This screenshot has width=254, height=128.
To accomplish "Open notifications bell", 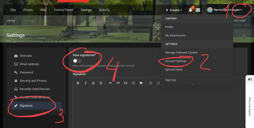I will point(190,10).
